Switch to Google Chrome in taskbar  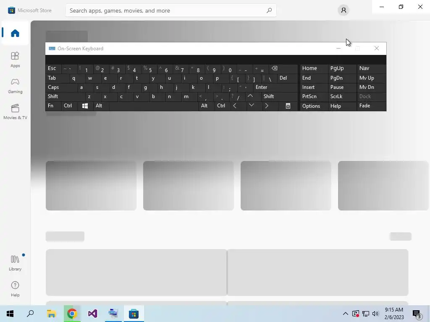point(72,314)
